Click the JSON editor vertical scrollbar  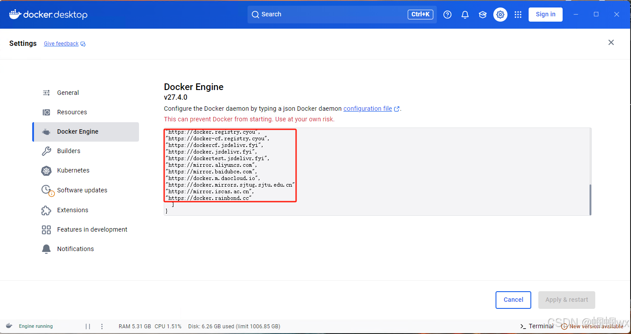tap(590, 199)
